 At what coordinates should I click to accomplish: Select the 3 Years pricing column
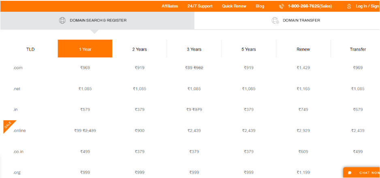194,49
